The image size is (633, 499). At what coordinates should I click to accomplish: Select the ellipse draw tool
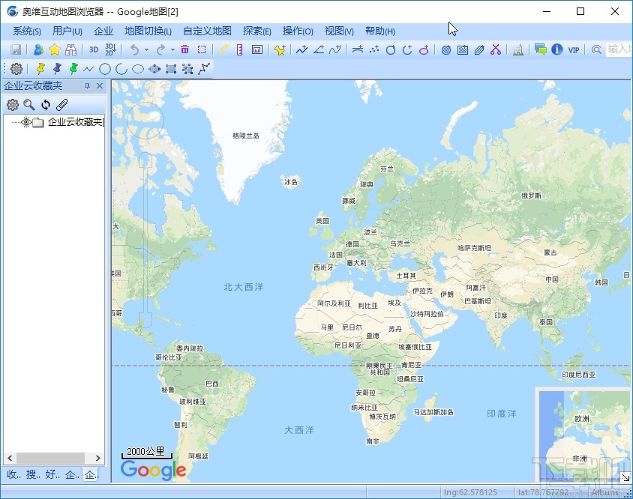[138, 70]
